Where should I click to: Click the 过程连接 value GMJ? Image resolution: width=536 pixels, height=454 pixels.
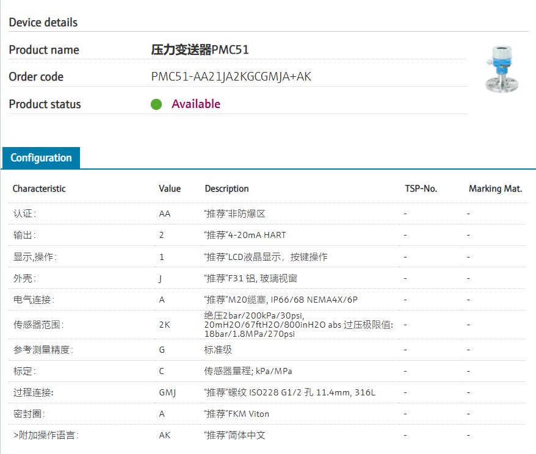(x=167, y=392)
